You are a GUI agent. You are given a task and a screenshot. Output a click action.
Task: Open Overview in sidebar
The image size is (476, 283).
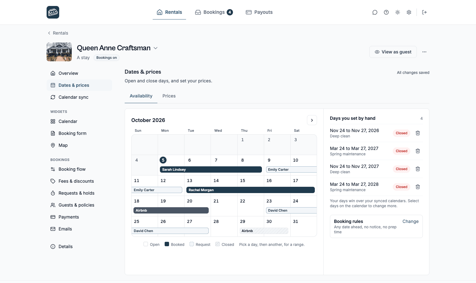point(79,73)
